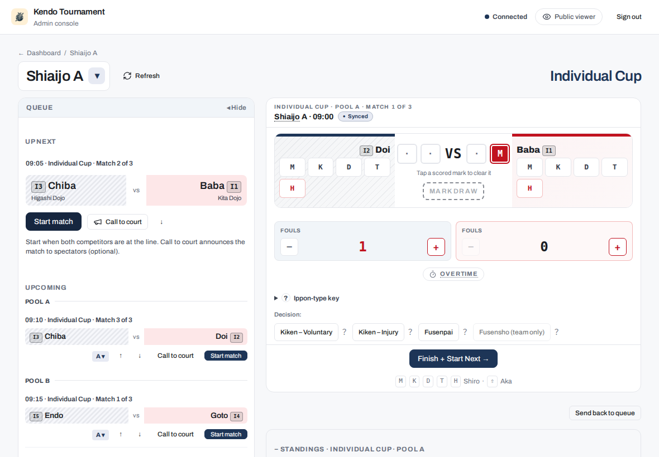Open the Public viewer
This screenshot has height=457, width=659.
pos(569,17)
